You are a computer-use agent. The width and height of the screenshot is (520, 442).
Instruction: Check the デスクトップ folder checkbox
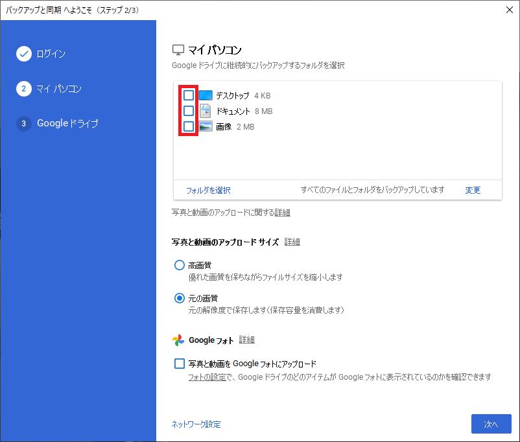(x=189, y=95)
